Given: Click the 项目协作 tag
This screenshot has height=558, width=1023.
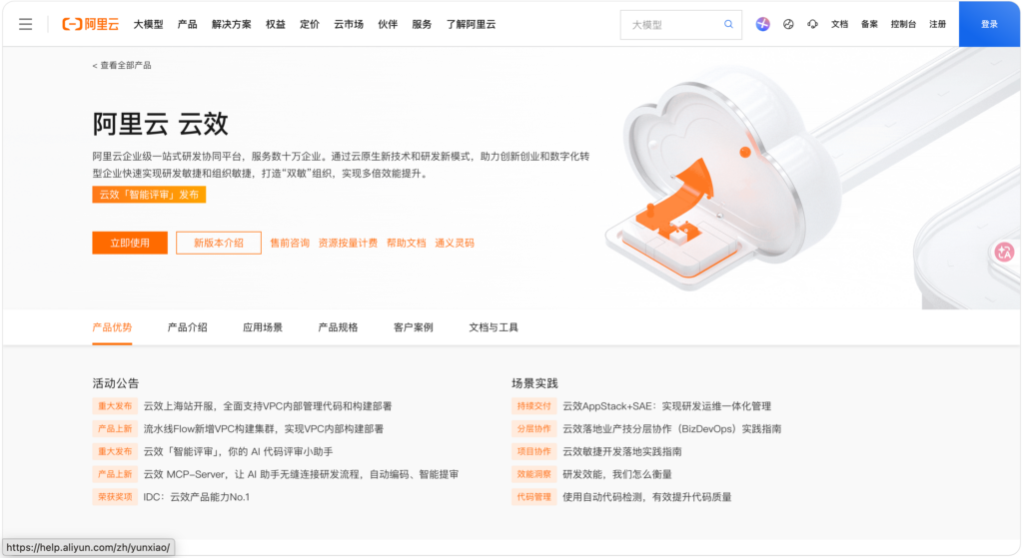Looking at the screenshot, I should tap(533, 451).
